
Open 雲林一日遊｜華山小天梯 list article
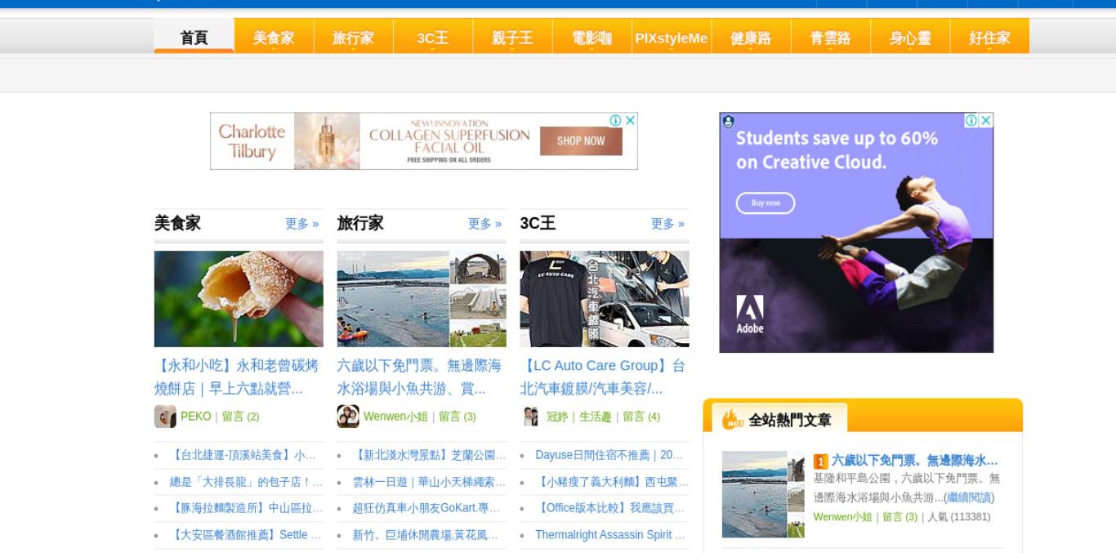coord(429,482)
